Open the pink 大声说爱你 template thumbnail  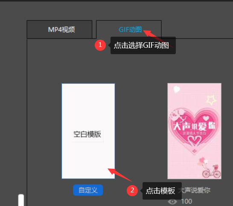[x=194, y=131]
